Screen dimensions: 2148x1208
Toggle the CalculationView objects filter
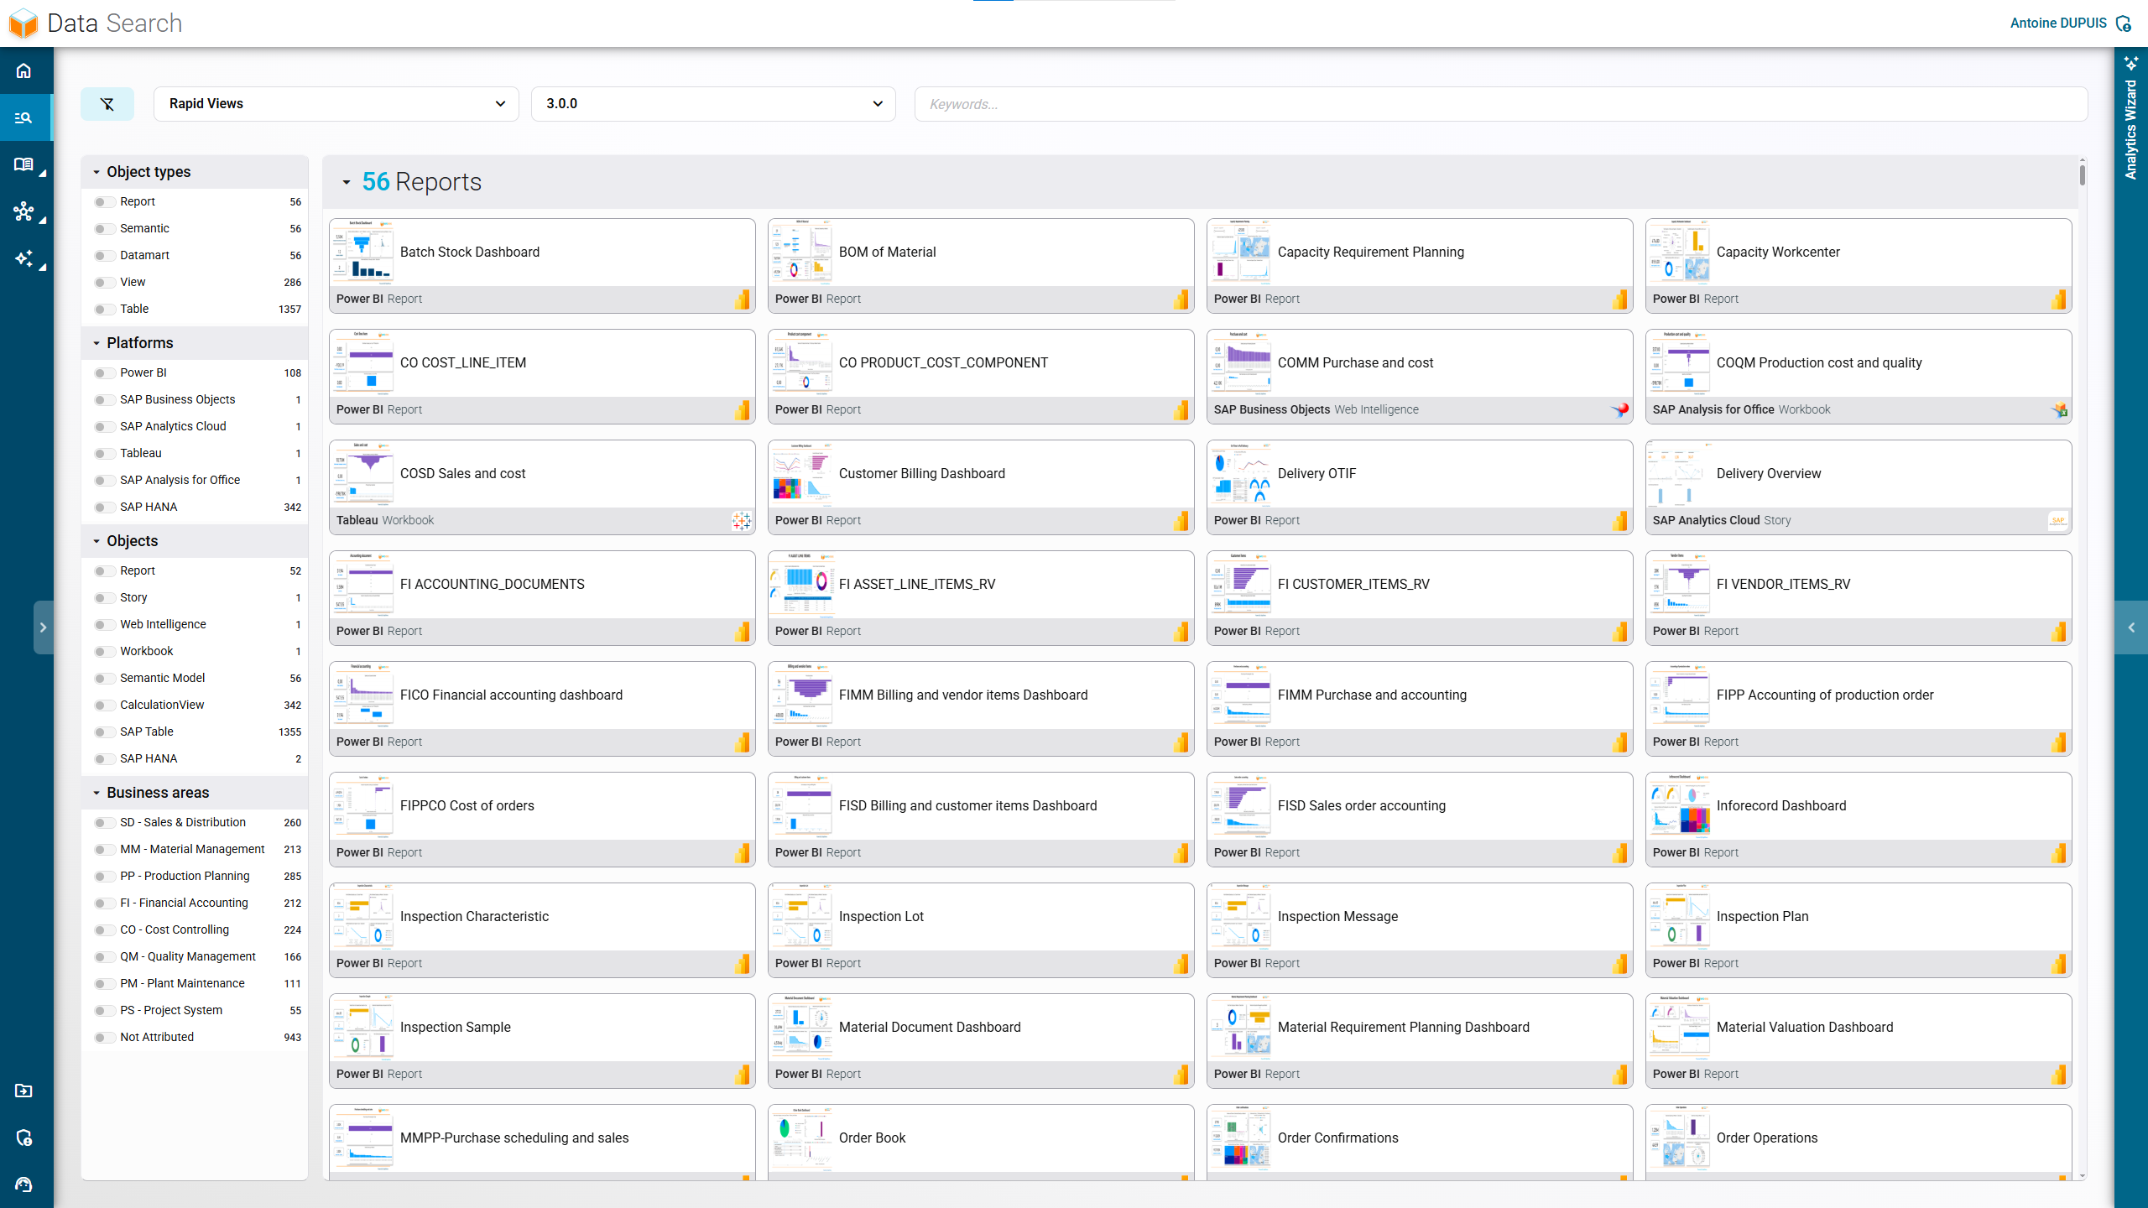click(104, 706)
